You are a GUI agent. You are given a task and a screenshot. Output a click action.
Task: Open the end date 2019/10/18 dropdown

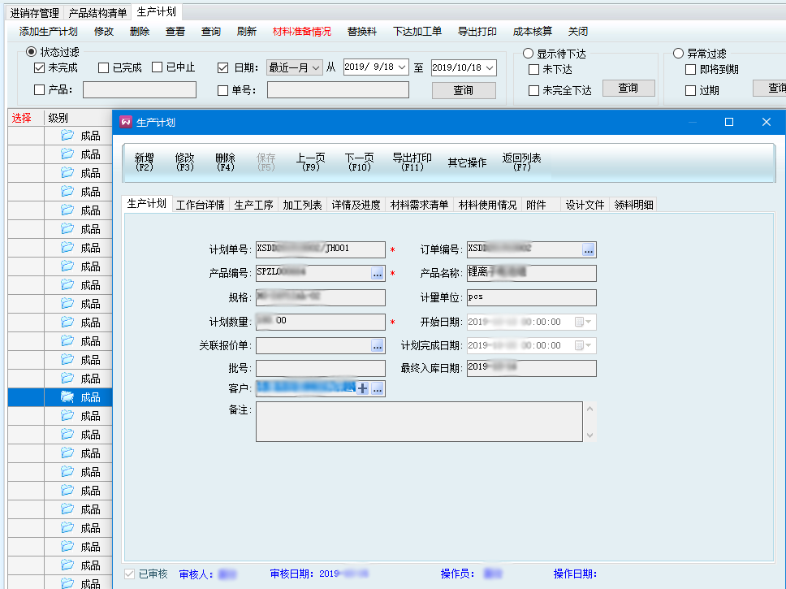point(490,67)
